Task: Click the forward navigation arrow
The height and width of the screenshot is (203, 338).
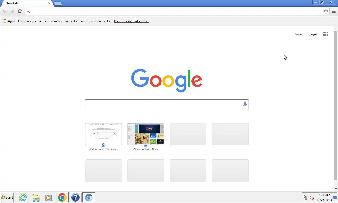Action: click(x=12, y=11)
